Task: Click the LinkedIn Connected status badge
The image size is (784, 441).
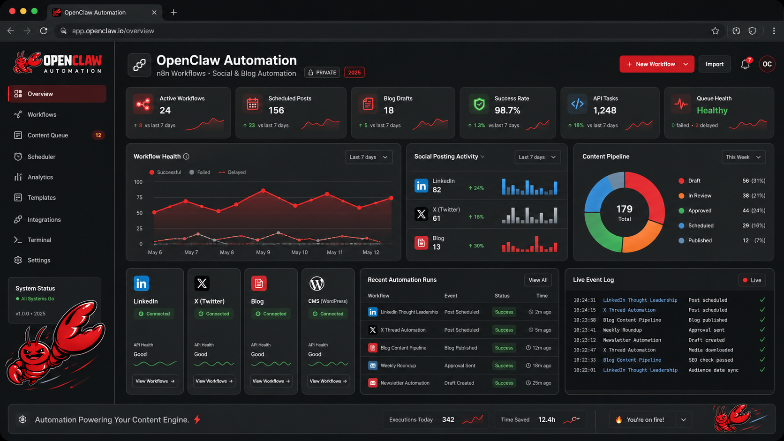Action: point(154,314)
